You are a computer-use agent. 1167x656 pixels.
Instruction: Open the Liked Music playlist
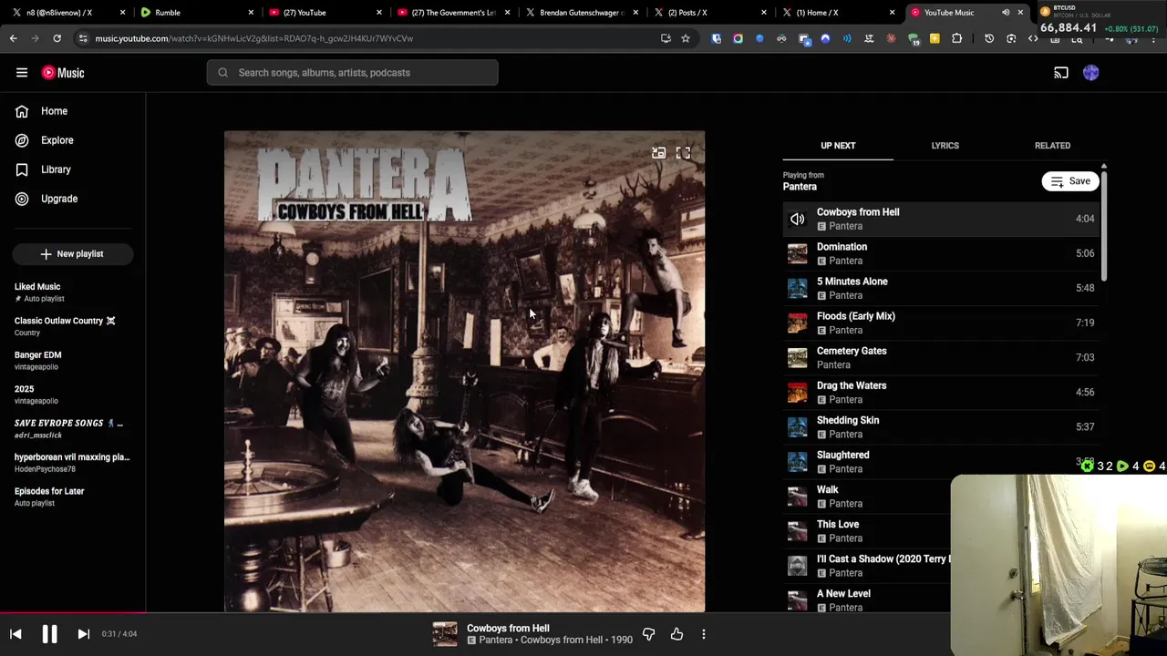(71, 292)
